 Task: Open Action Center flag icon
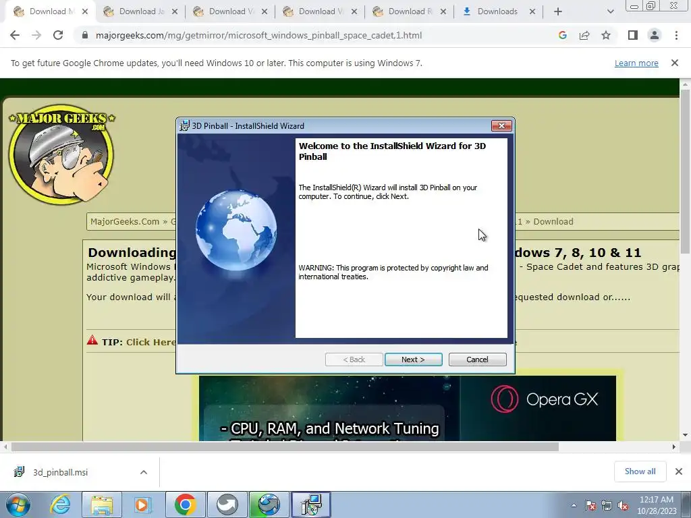[x=590, y=505]
